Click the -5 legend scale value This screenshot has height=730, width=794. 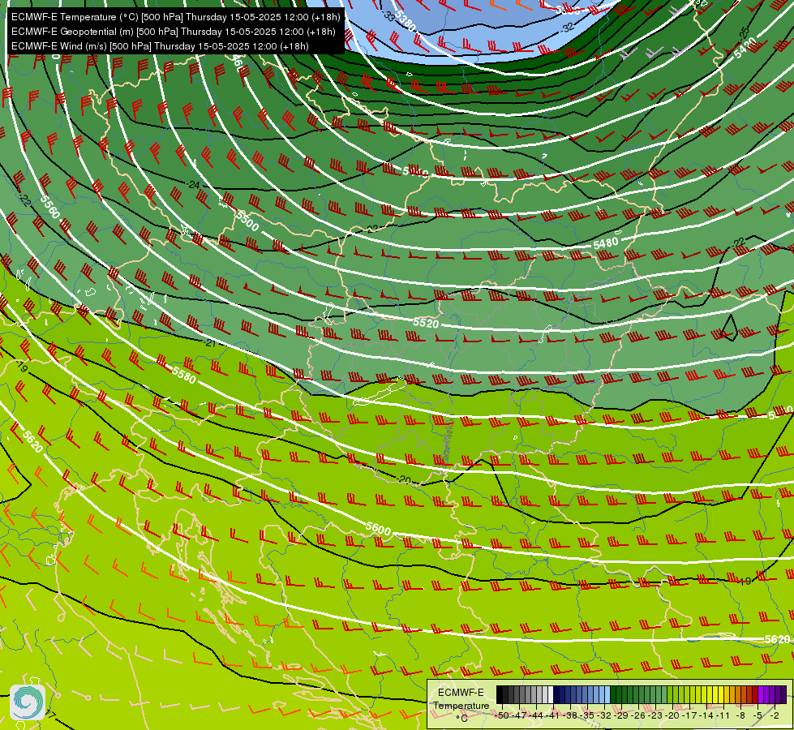(x=758, y=715)
